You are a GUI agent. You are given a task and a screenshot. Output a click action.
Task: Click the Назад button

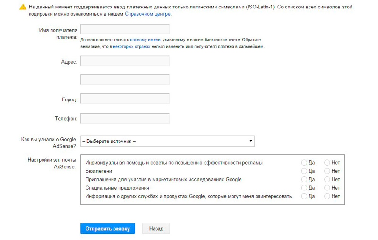156,229
